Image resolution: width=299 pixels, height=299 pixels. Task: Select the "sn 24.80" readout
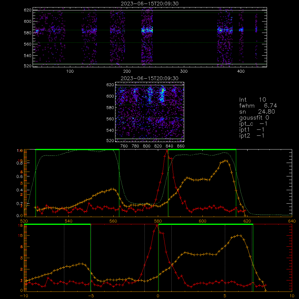[257, 112]
